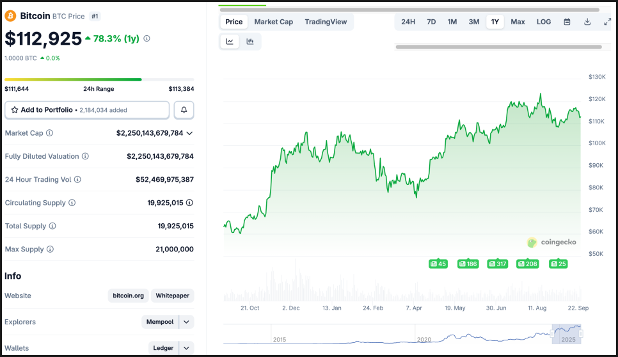Open info icon next to 78.3% (1y)
This screenshot has height=357, width=618.
click(x=147, y=38)
